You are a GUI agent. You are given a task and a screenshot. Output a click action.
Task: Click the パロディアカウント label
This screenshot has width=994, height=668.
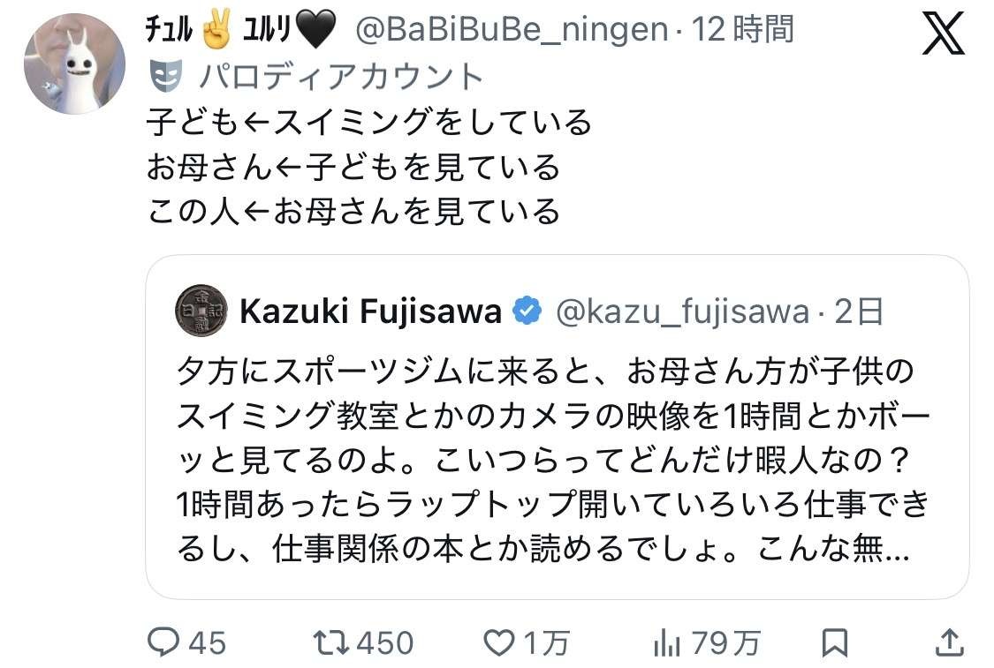tap(341, 77)
